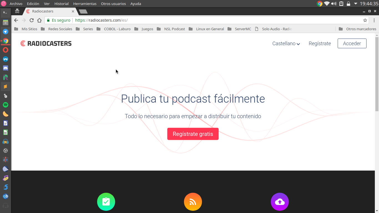Open the Herramientas menu
The width and height of the screenshot is (379, 213).
pos(85,4)
